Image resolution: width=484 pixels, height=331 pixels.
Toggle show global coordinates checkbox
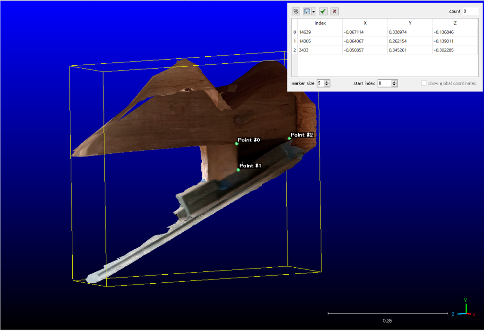pyautogui.click(x=424, y=83)
